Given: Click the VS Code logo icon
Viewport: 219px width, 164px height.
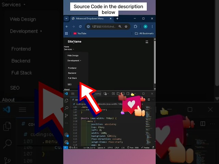Looking at the screenshot, I should pyautogui.click(x=66, y=94).
